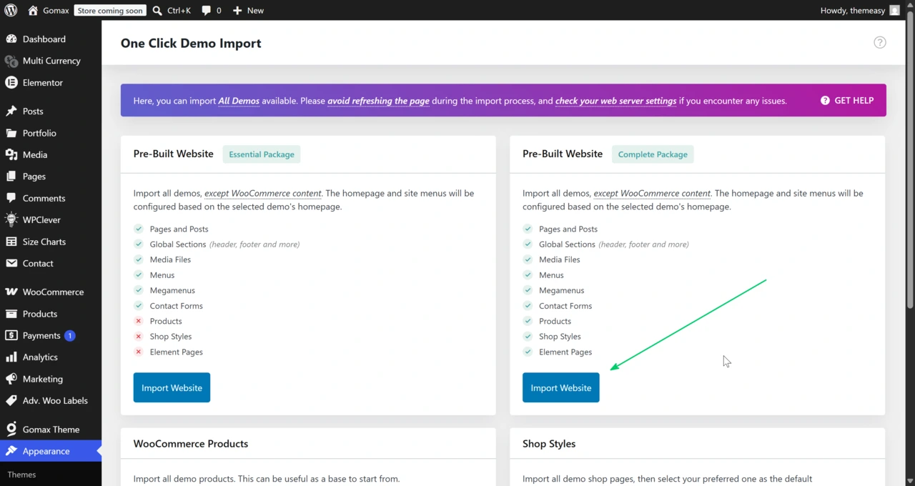This screenshot has width=915, height=486.
Task: Click the Size Charts table icon
Action: coord(11,242)
